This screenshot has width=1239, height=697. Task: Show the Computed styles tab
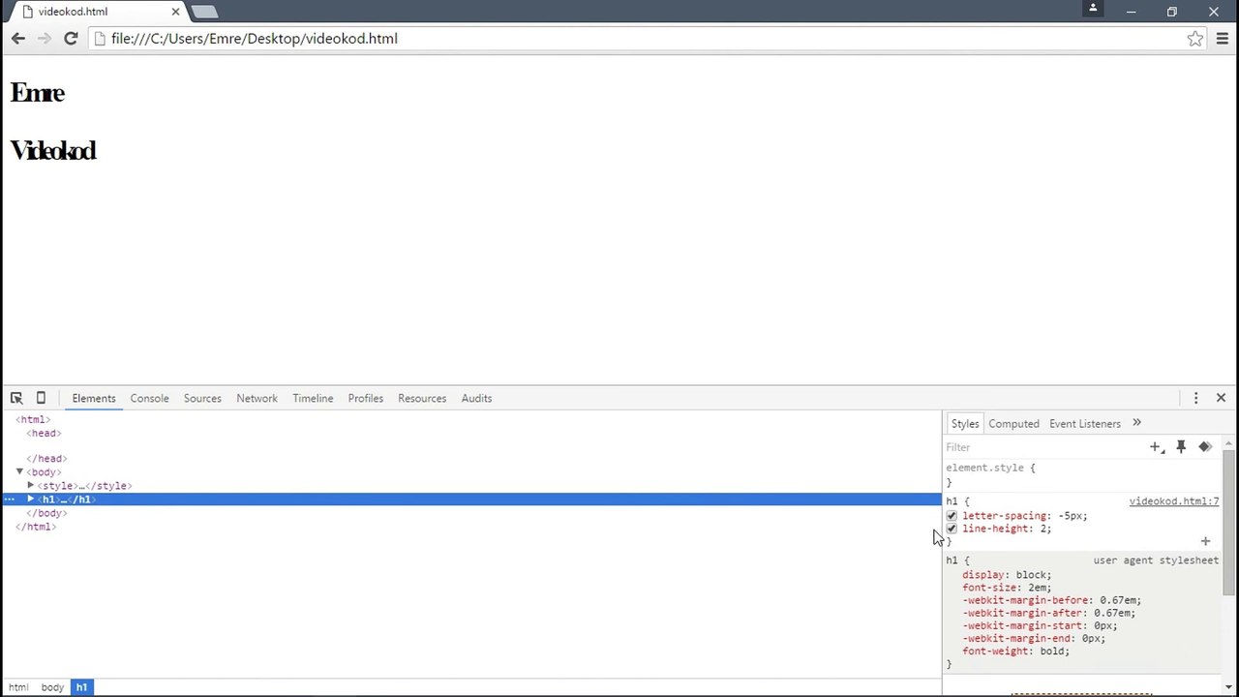(x=1013, y=423)
